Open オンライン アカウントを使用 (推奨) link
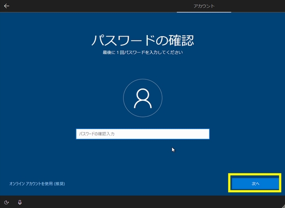Screen dimensions: 285x208 click(37, 184)
